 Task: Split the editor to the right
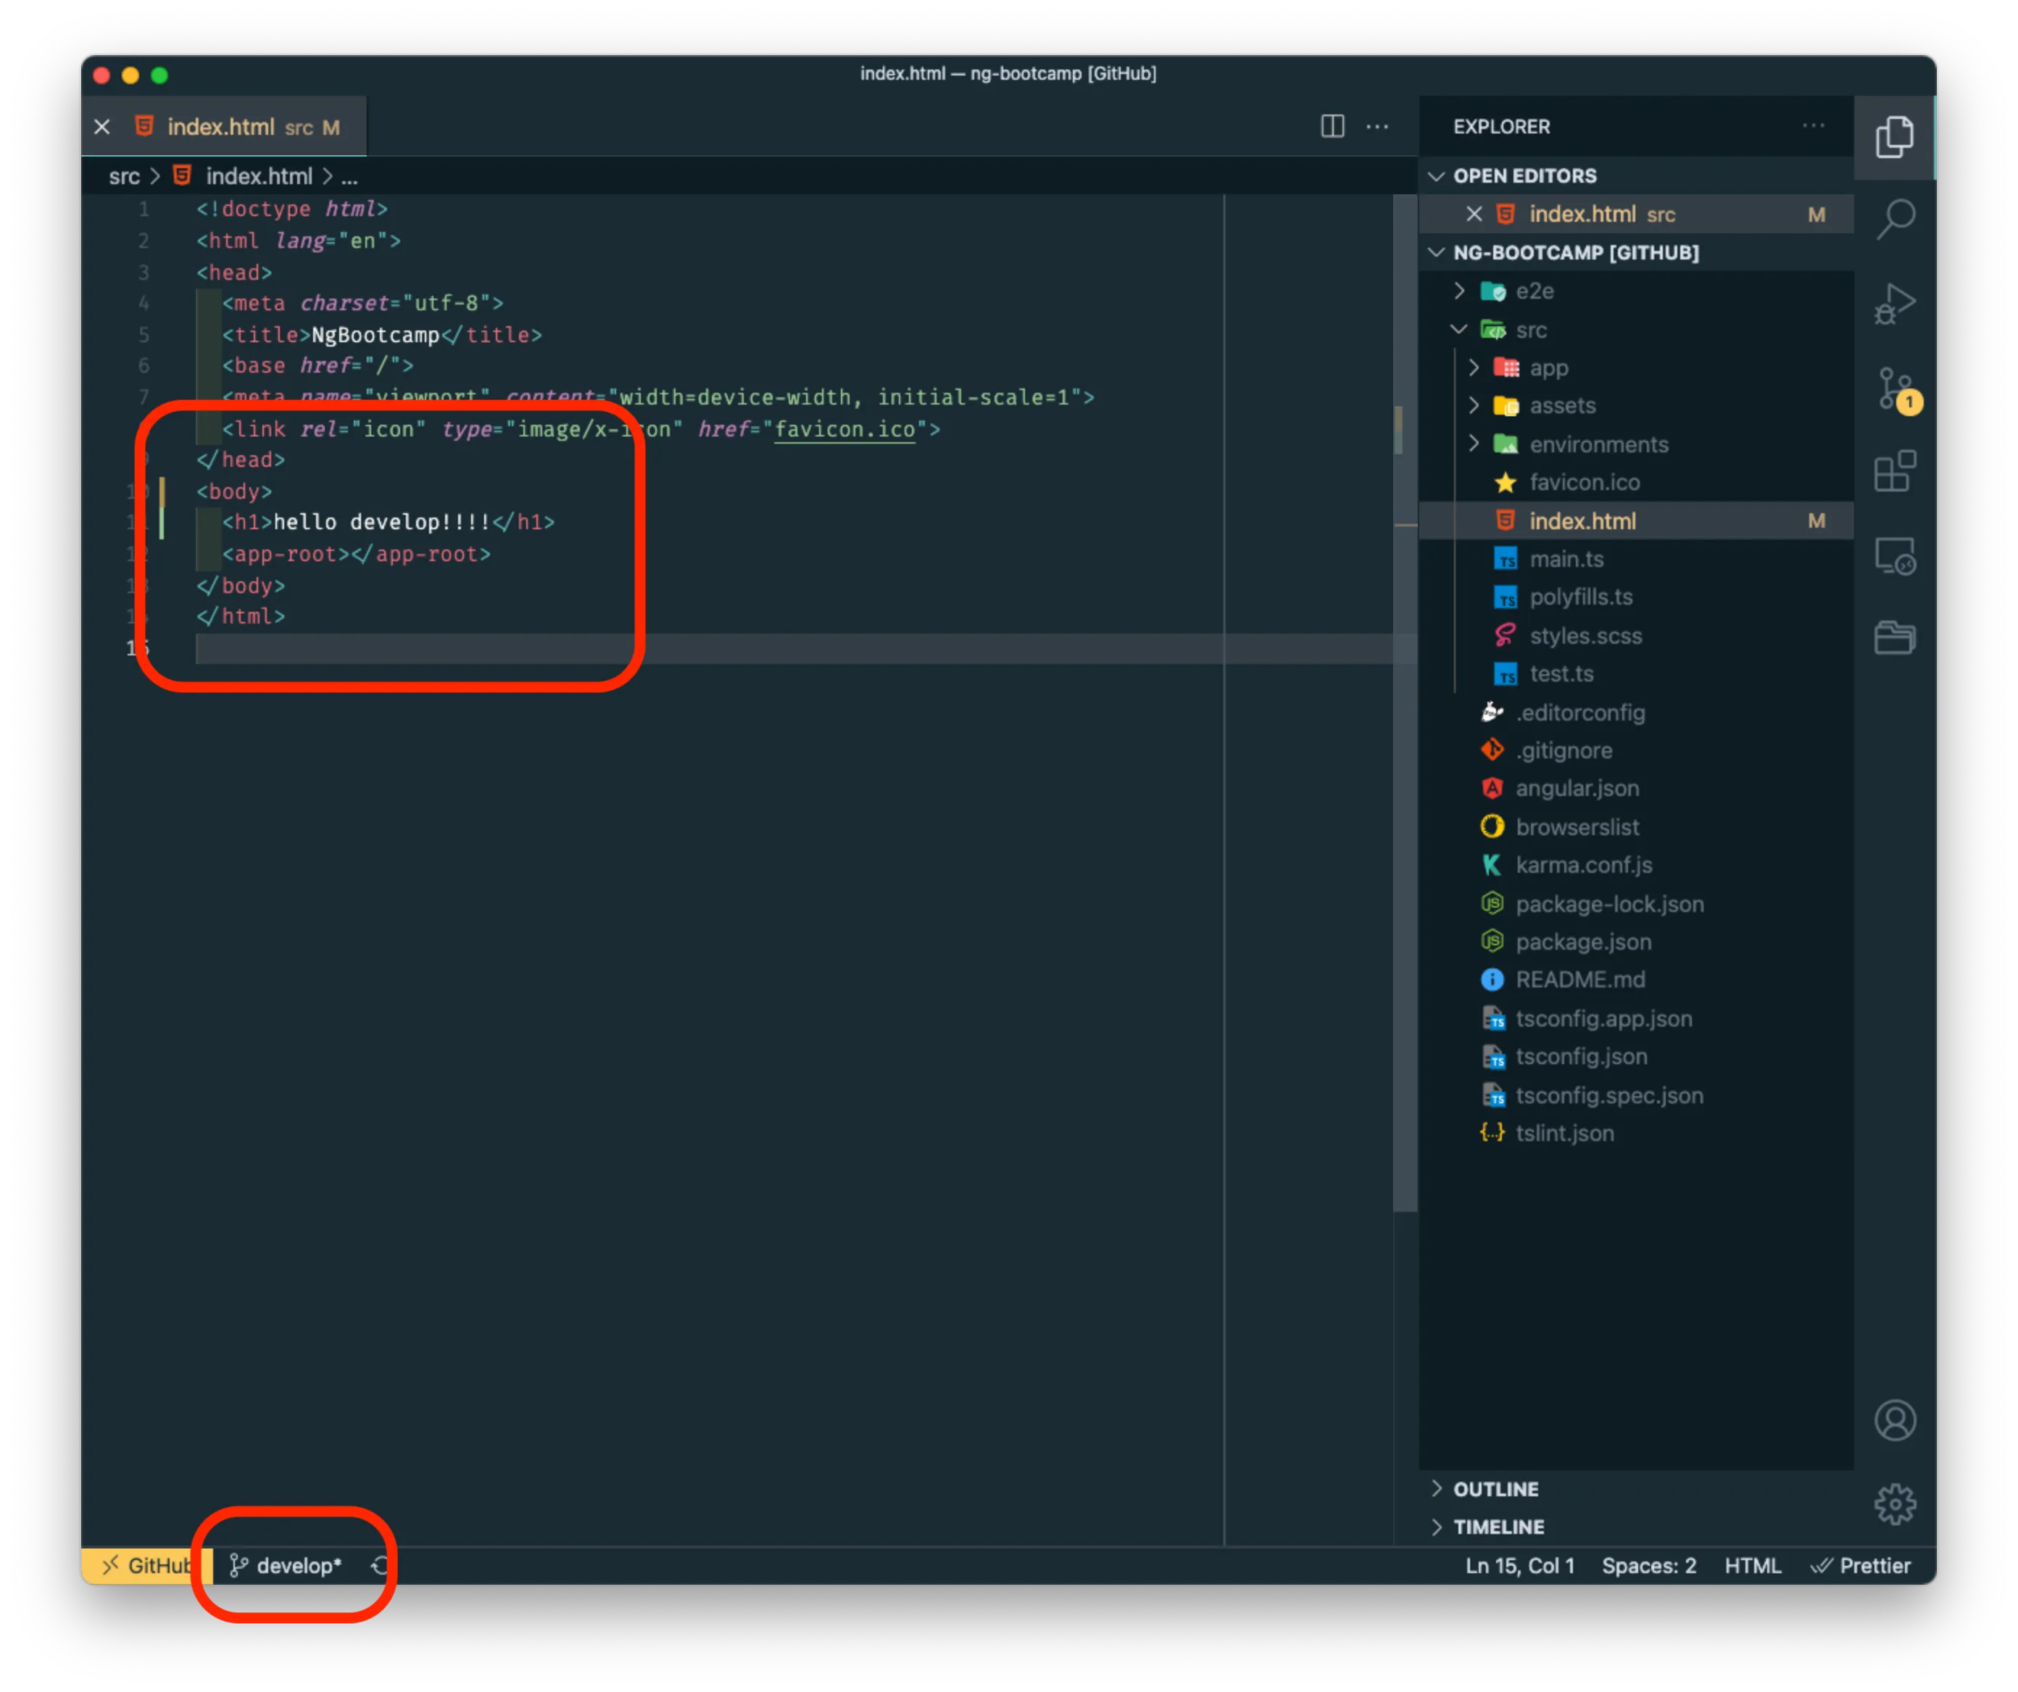pos(1332,126)
